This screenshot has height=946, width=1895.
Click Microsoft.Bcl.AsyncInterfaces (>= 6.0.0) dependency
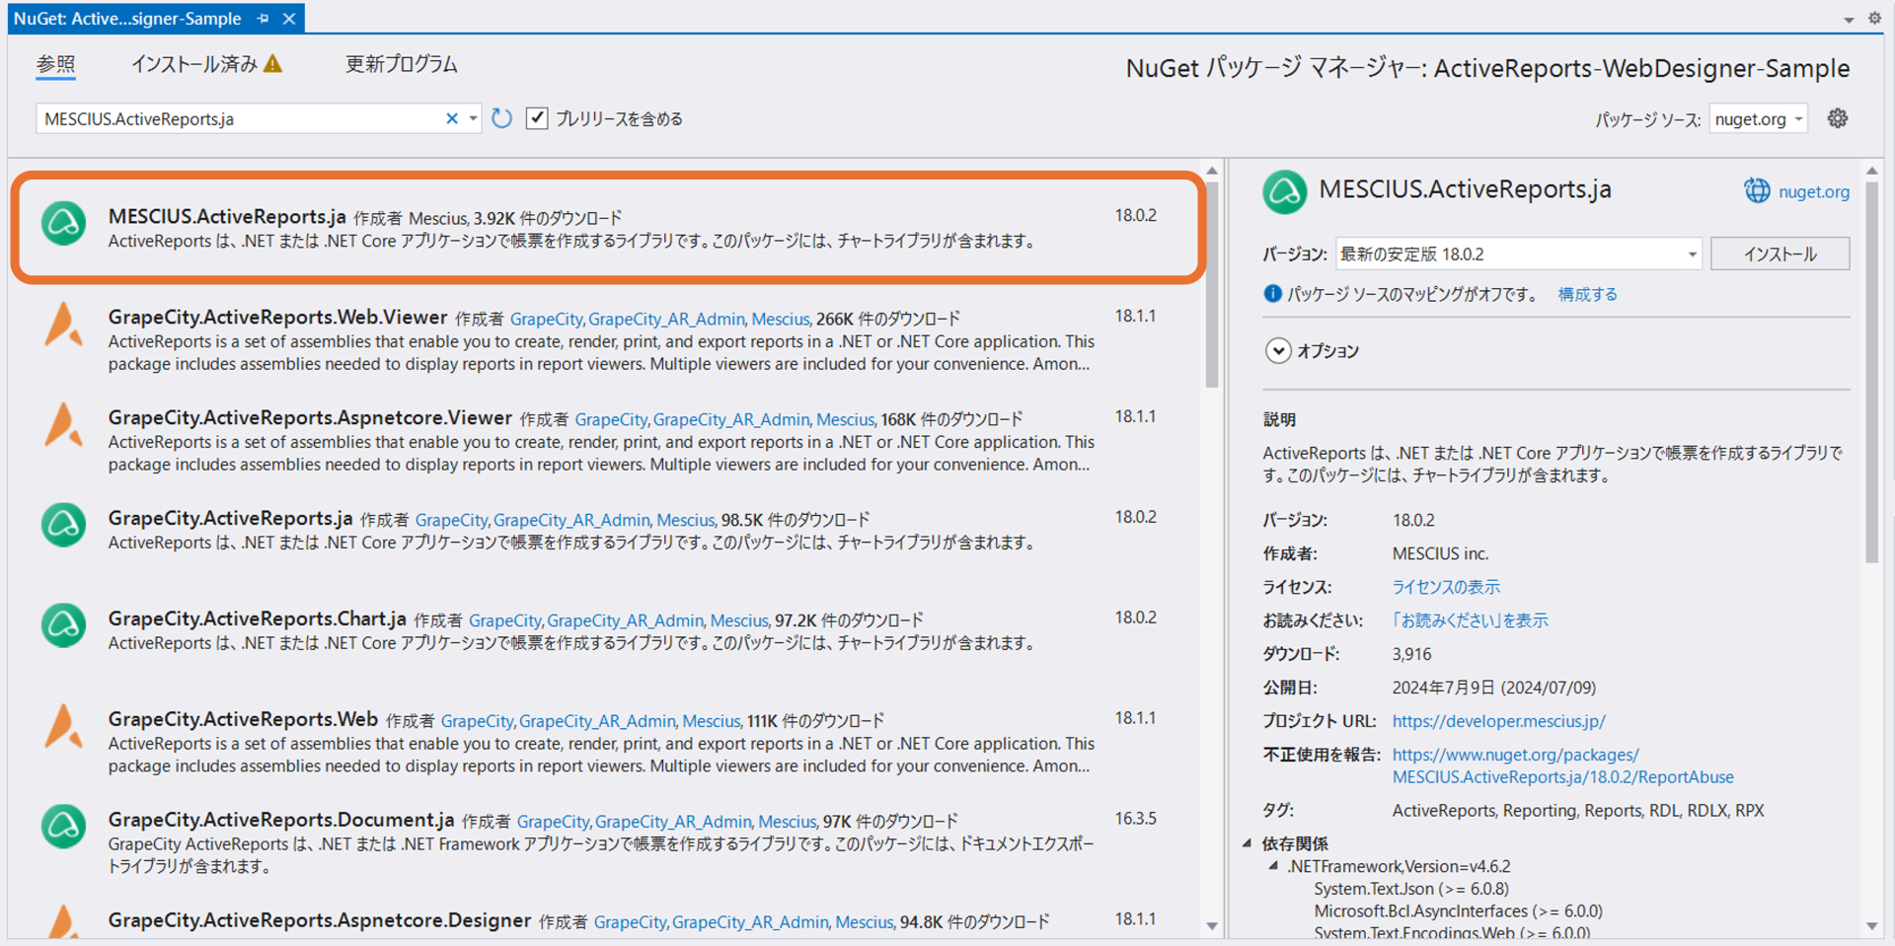coord(1458,911)
